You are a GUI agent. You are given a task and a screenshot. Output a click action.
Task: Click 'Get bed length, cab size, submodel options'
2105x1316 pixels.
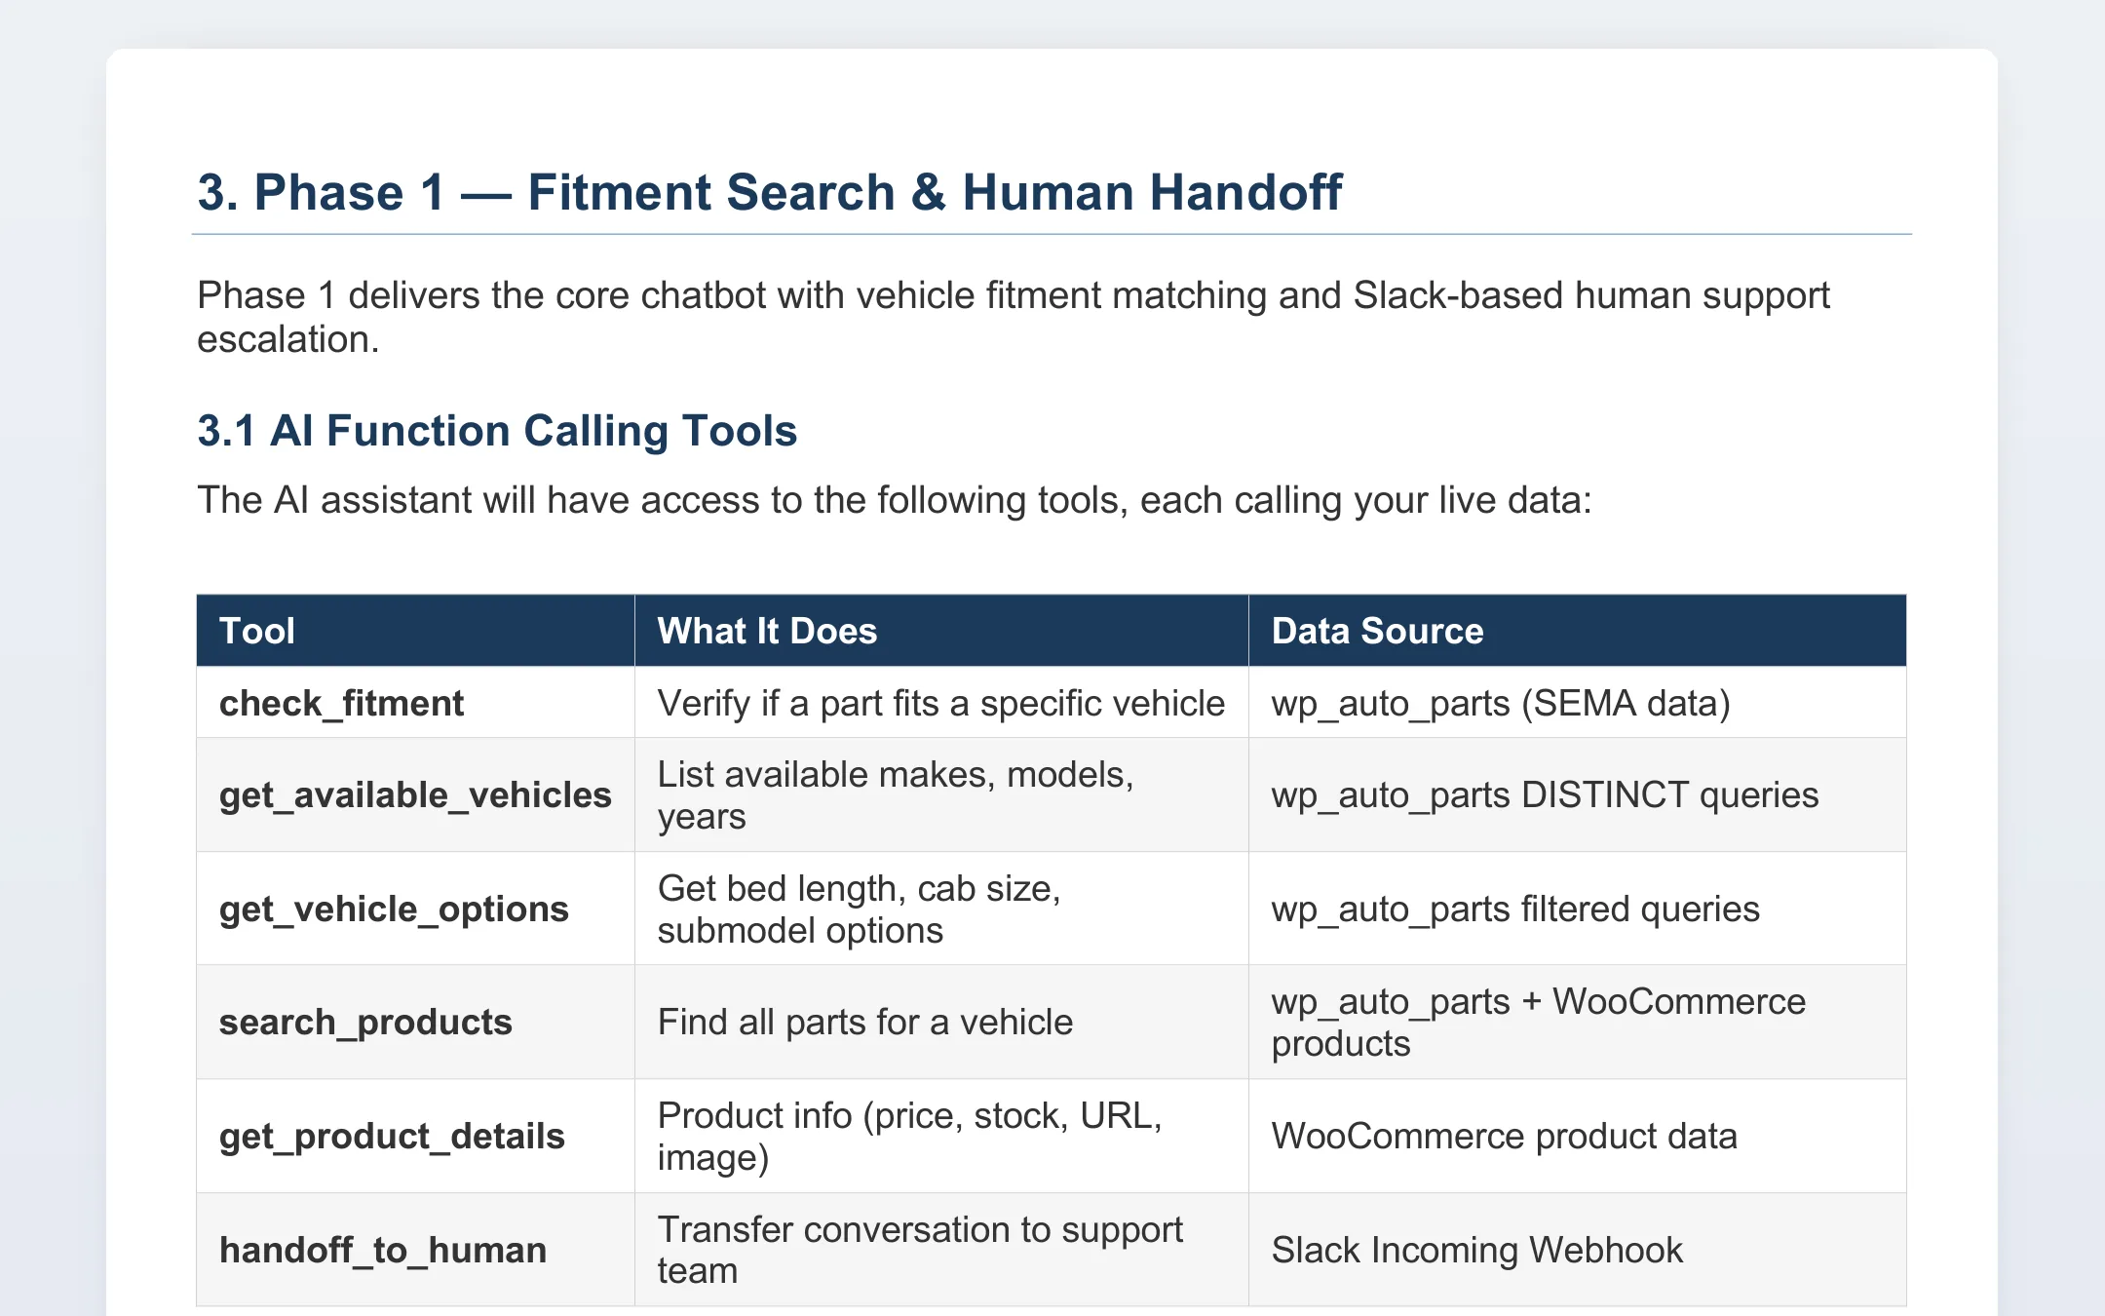[859, 909]
